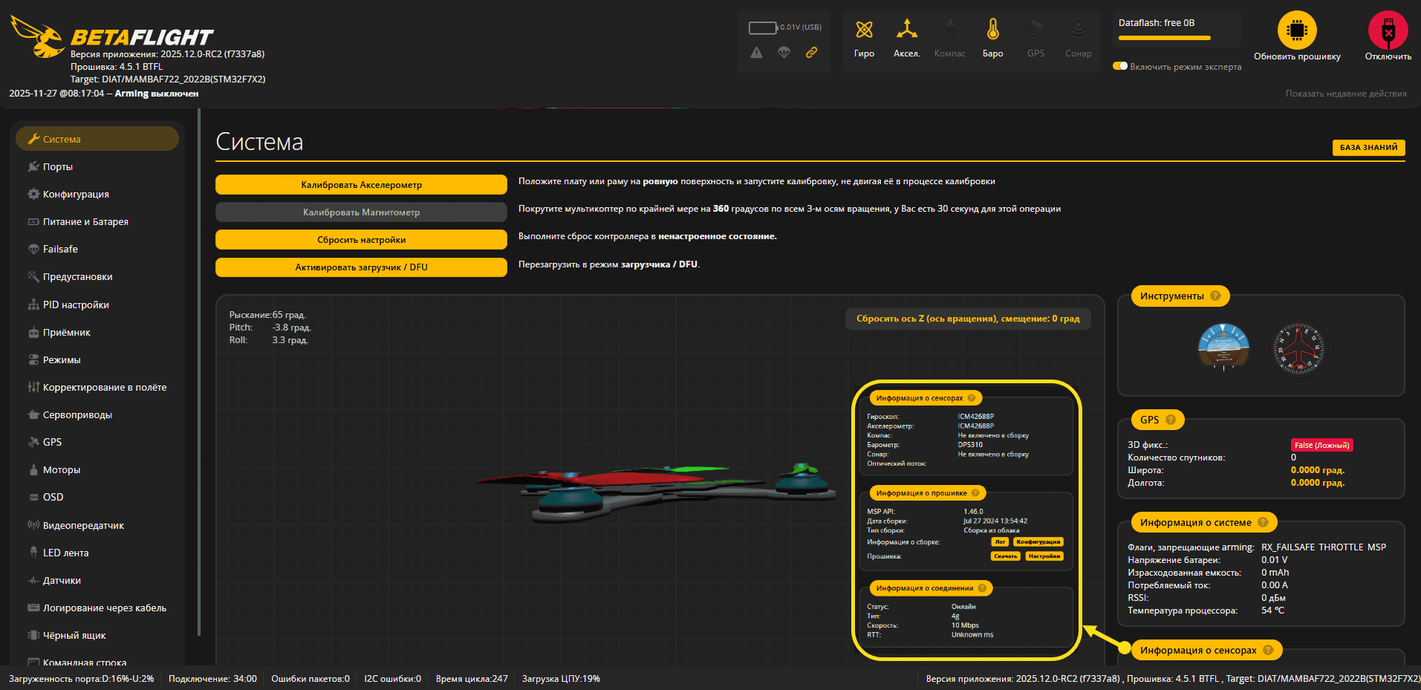Switch to the Моторы tab

(59, 469)
